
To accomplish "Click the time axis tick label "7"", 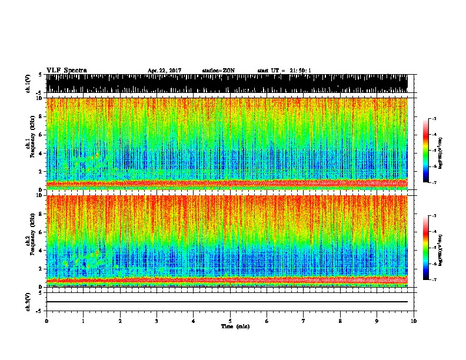I will tap(304, 321).
